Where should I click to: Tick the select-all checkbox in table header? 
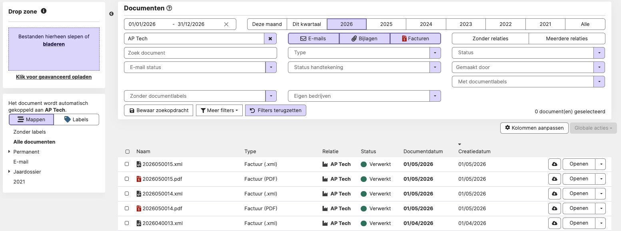click(x=127, y=152)
